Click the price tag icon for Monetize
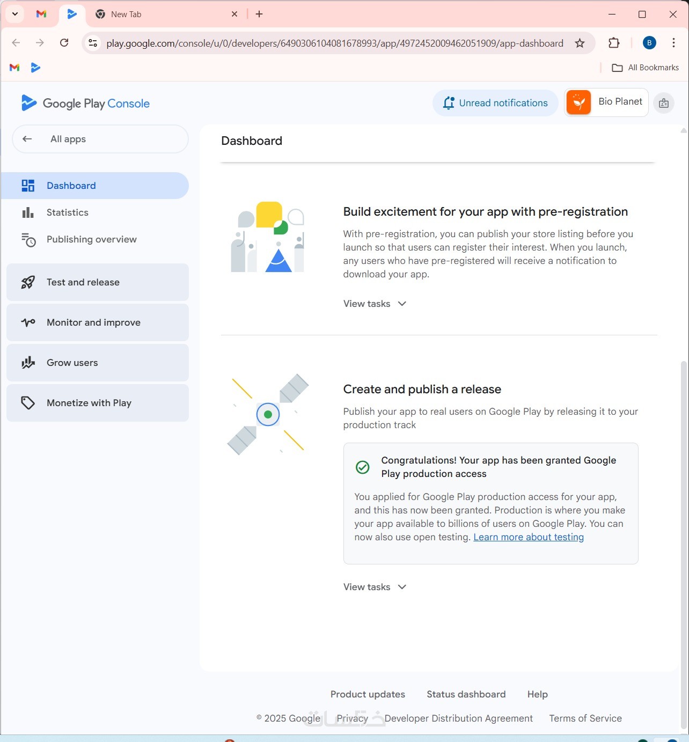 click(x=28, y=403)
